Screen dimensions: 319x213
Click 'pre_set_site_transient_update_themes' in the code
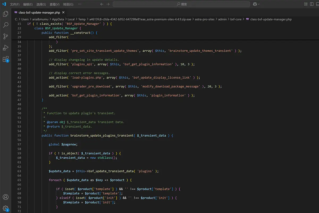pyautogui.click(x=104, y=51)
